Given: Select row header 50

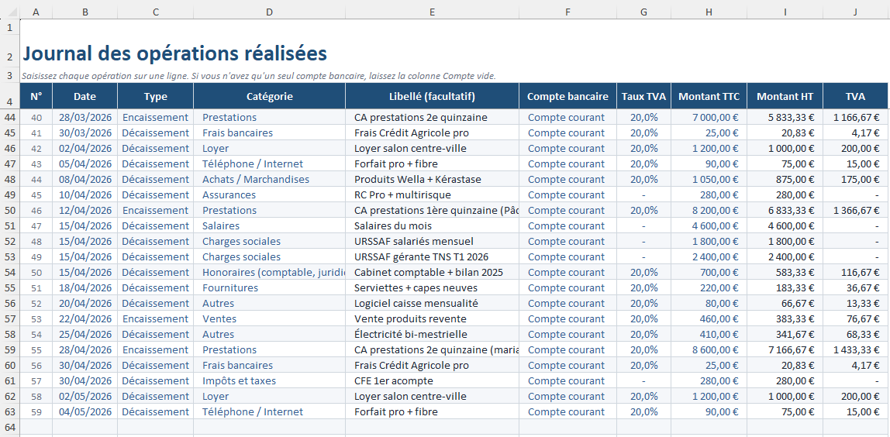Looking at the screenshot, I should click(x=9, y=210).
